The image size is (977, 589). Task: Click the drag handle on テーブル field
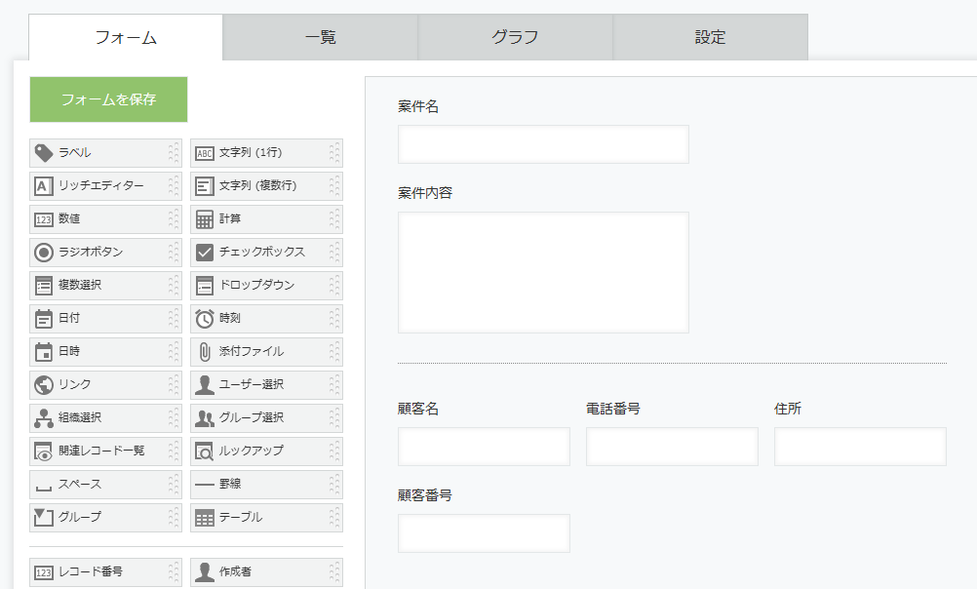(334, 517)
